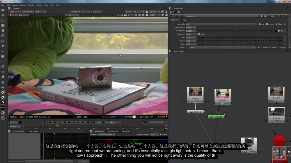Screen dimensions: 291x163
Task: Toggle the blue channel checkbox
Action: 276,24
